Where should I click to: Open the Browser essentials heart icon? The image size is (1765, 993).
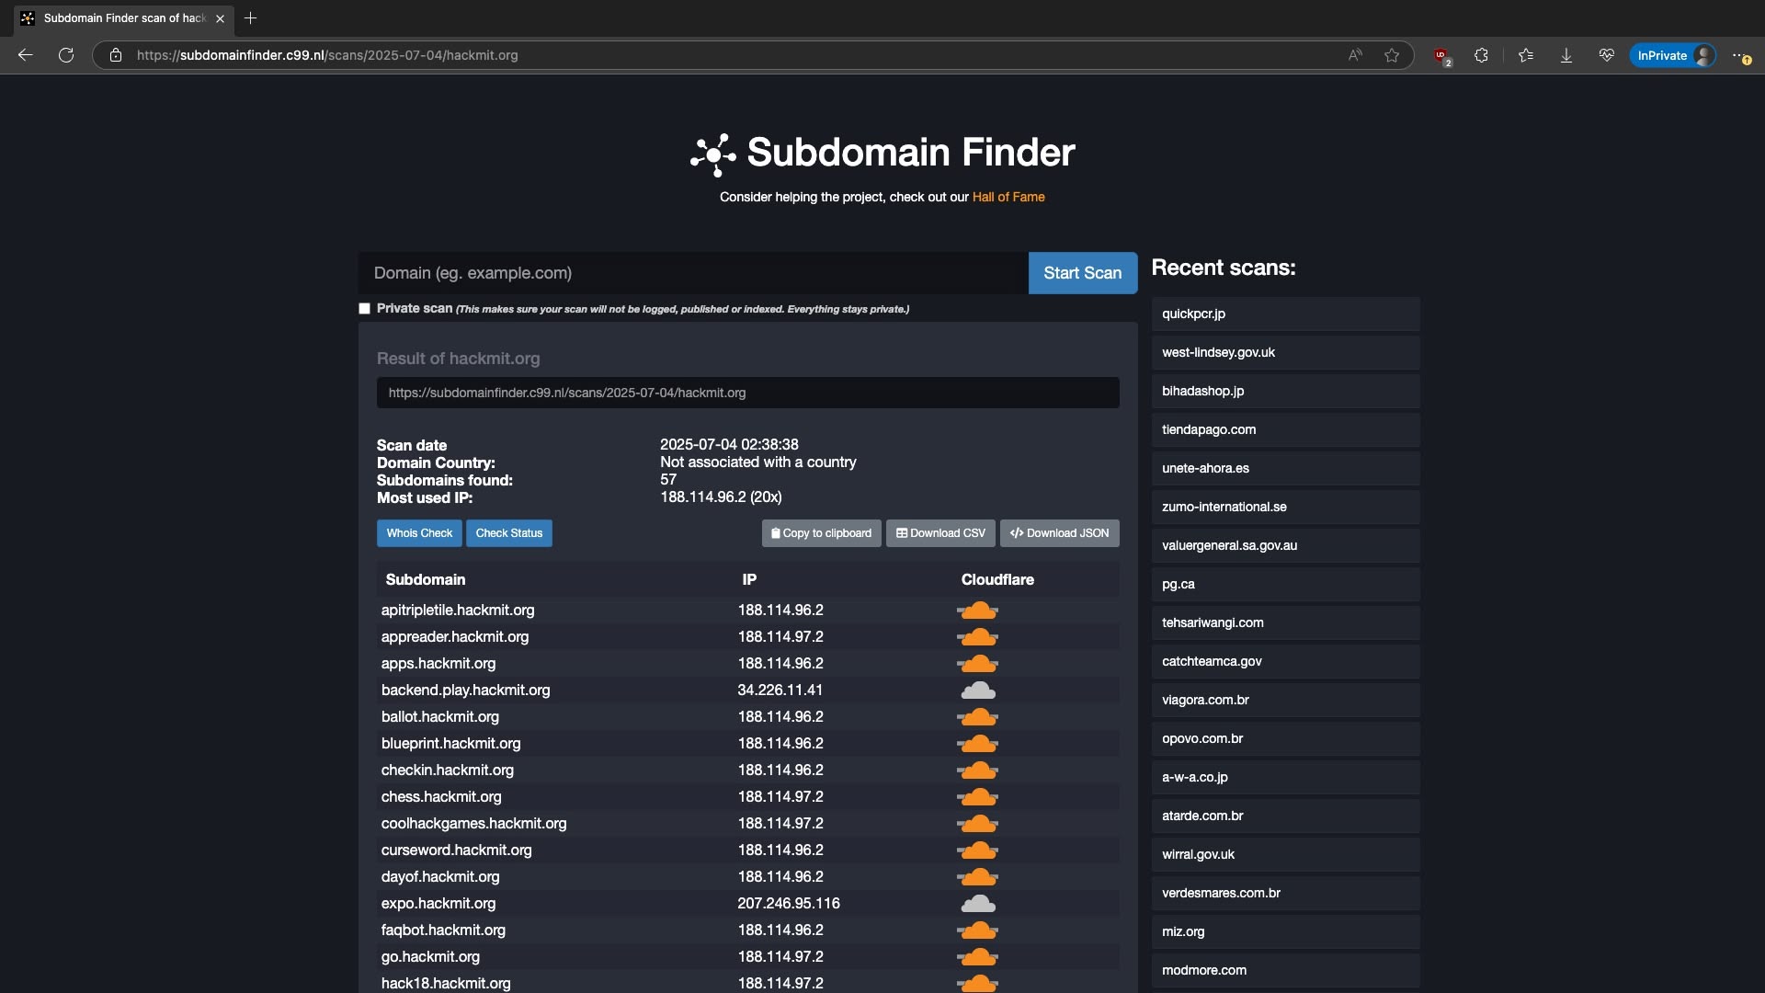pyautogui.click(x=1606, y=55)
